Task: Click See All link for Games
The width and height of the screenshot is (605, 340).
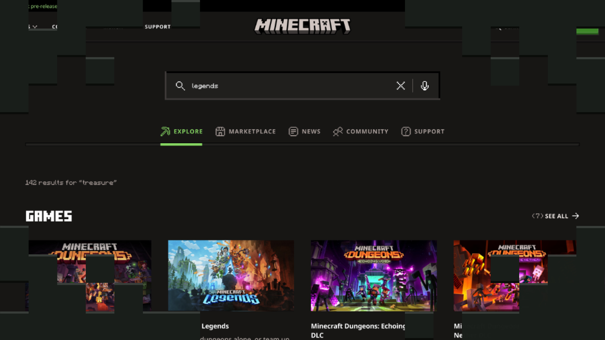Action: click(556, 216)
